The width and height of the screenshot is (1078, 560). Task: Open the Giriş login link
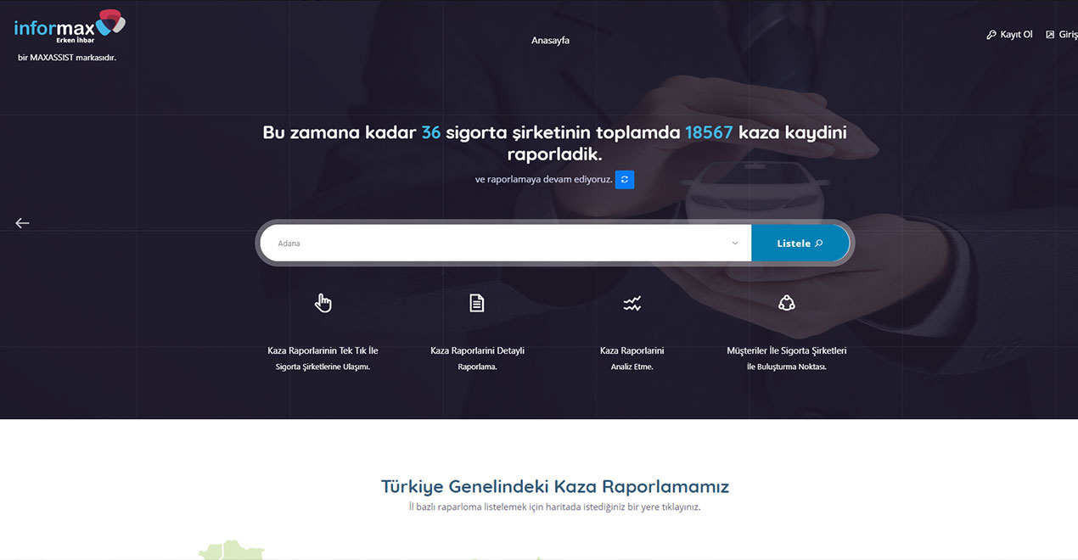coord(1068,35)
